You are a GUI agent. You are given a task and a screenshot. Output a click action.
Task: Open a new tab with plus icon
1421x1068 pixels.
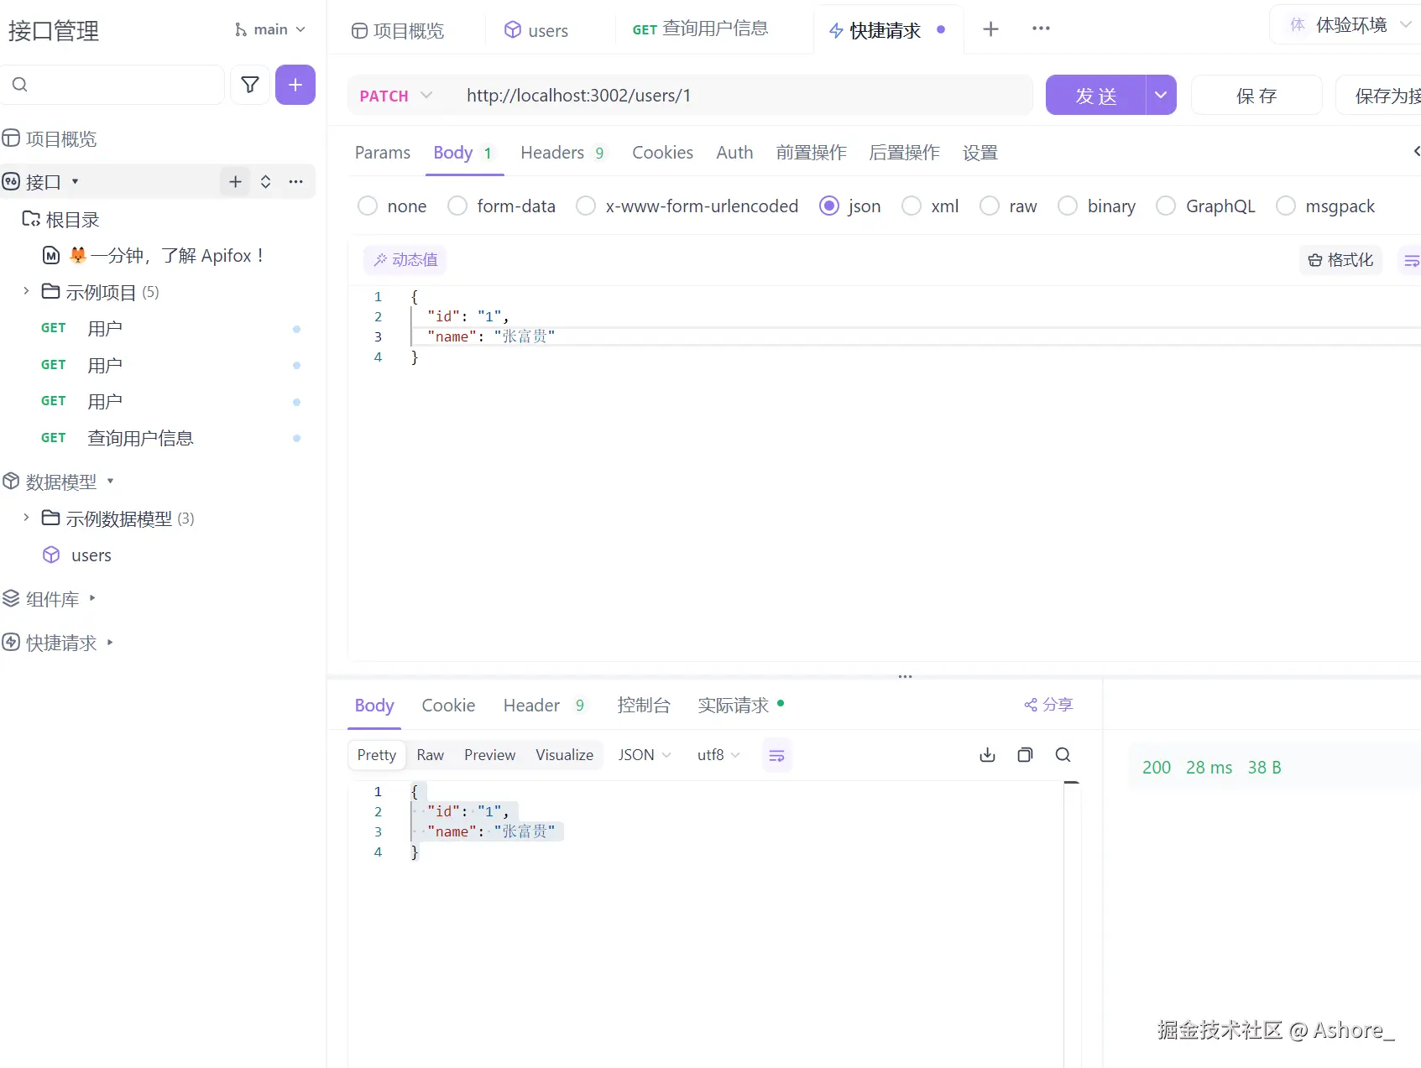coord(990,29)
